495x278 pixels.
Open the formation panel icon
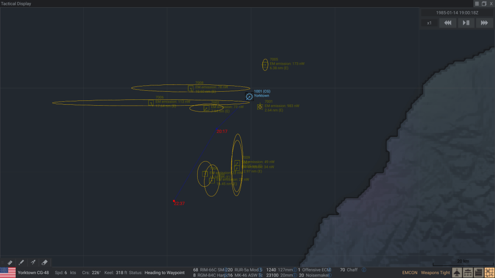pos(467,273)
